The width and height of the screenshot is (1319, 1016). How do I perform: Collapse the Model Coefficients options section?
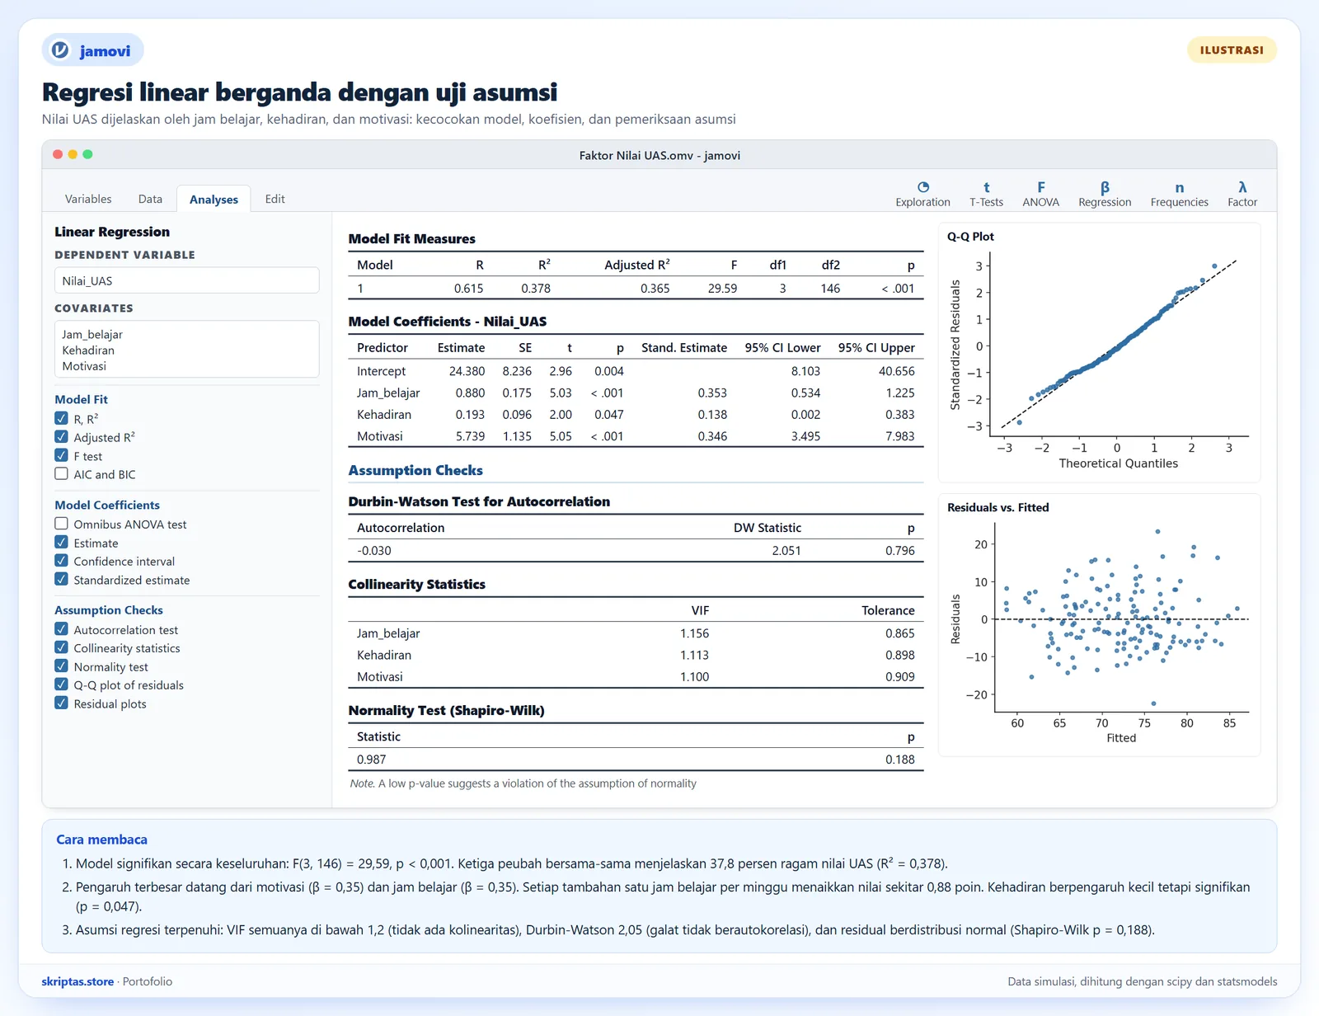[x=107, y=505]
